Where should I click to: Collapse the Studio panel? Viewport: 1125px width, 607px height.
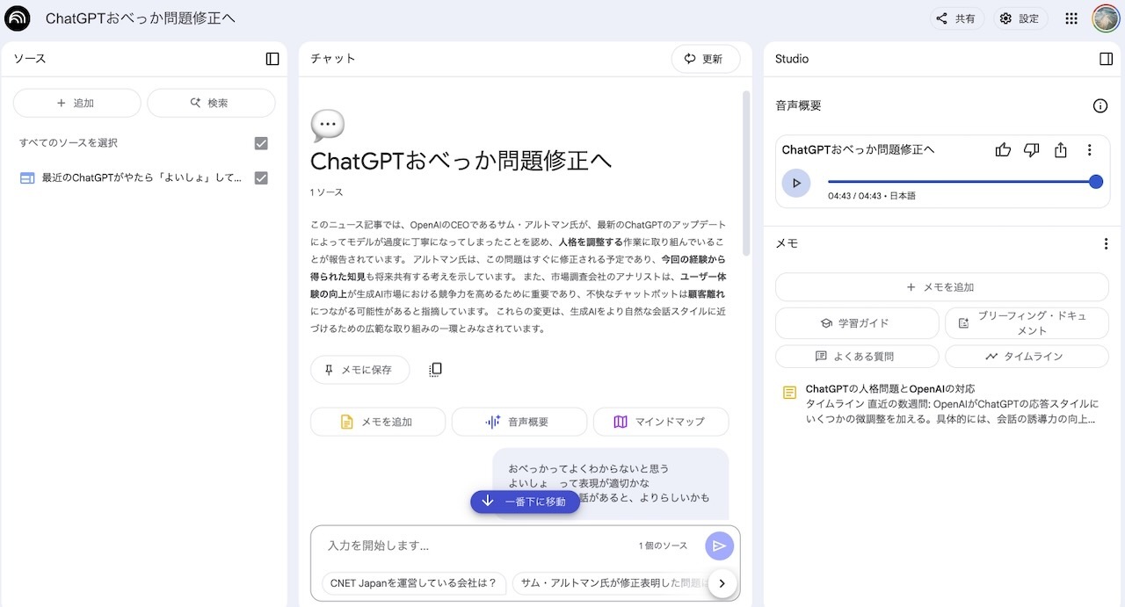click(1106, 59)
